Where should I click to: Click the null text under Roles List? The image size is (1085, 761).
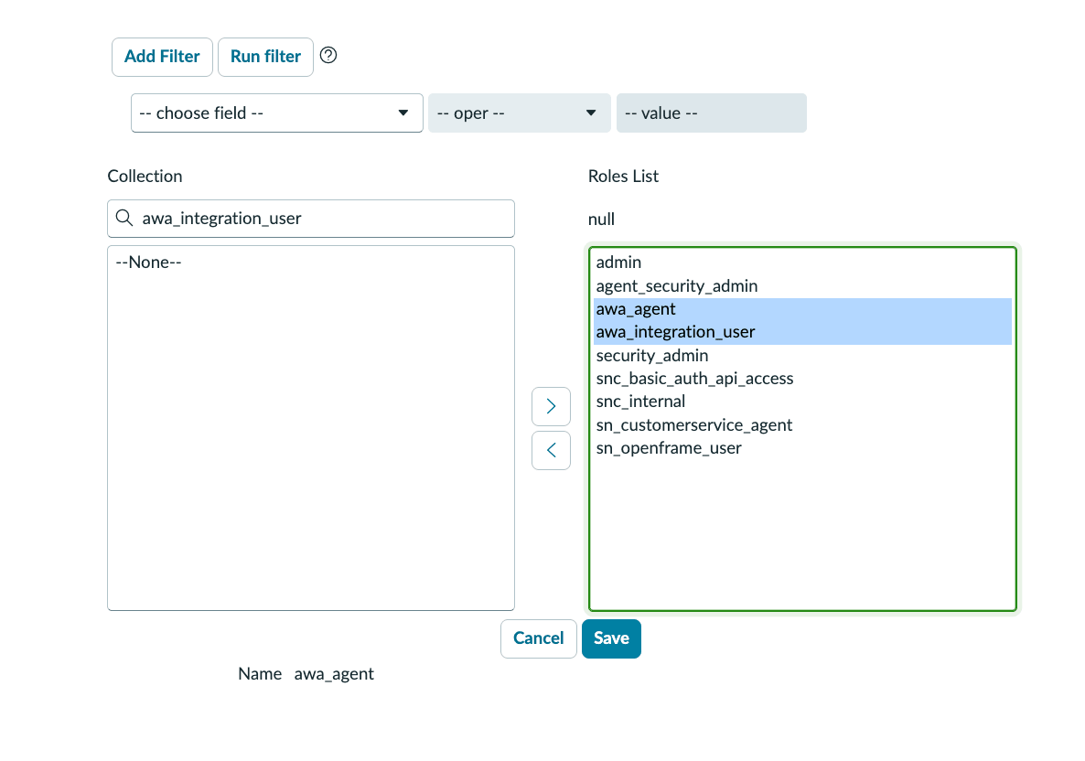(601, 220)
